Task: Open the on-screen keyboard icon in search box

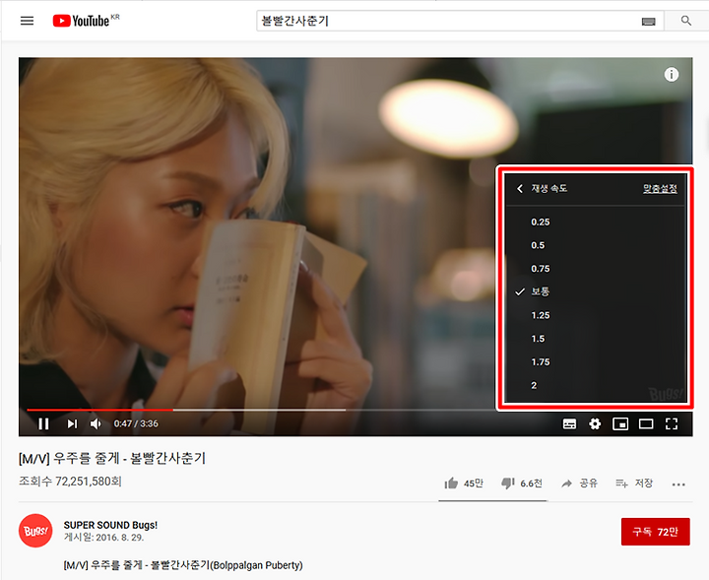Action: point(648,22)
